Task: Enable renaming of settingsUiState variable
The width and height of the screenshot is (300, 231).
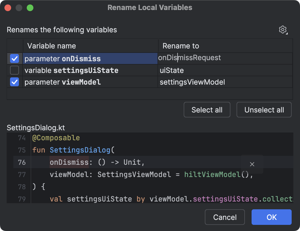Action: click(14, 70)
